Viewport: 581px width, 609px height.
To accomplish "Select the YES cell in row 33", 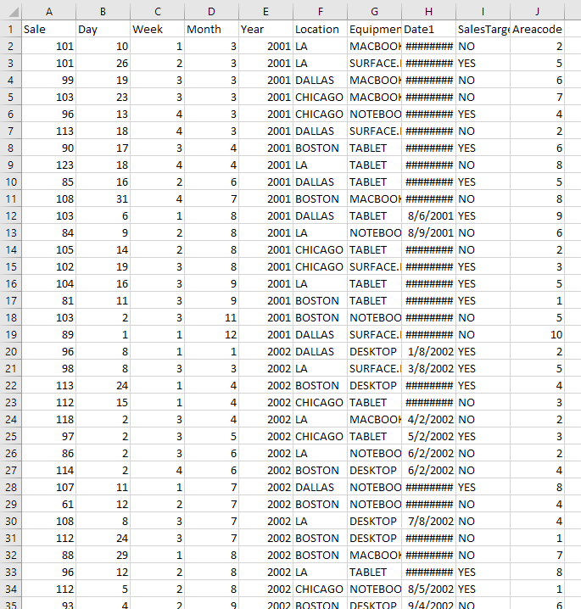I will coord(483,572).
